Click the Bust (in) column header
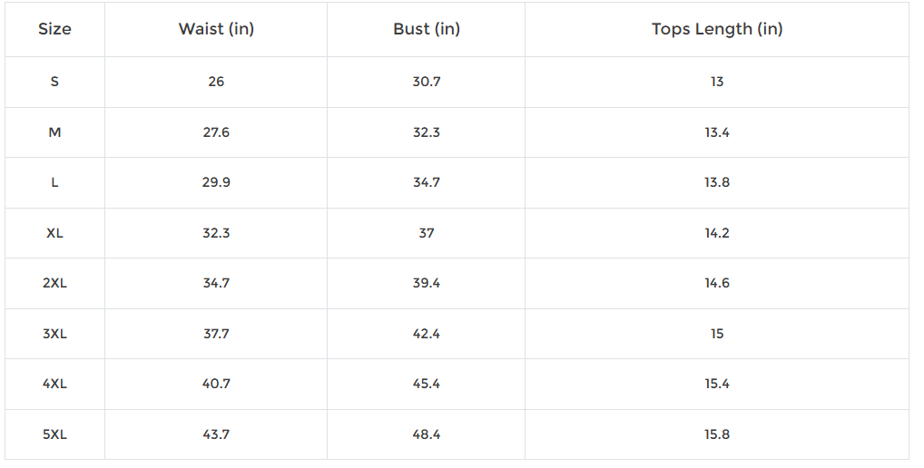The width and height of the screenshot is (924, 468). tap(427, 29)
